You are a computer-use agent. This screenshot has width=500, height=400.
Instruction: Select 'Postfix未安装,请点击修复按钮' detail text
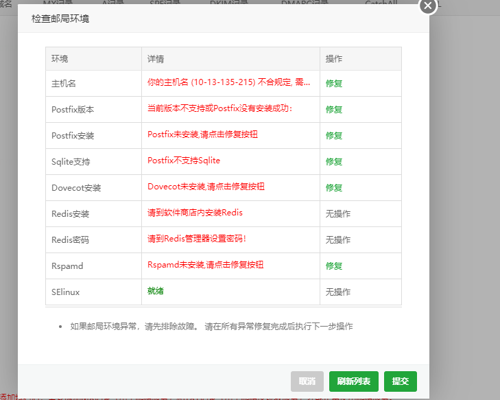tap(202, 134)
